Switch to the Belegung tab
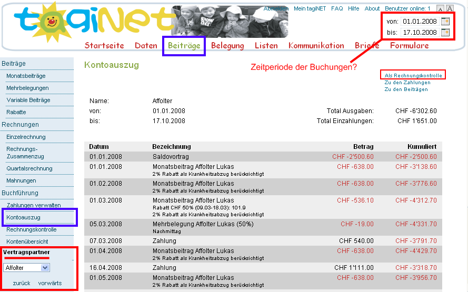 coord(227,46)
